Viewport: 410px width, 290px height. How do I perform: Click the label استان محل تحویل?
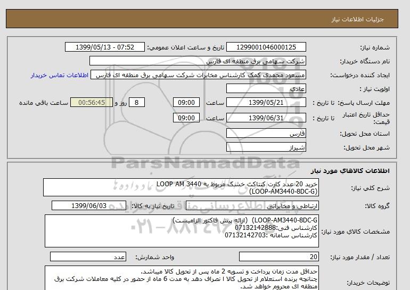[x=365, y=134]
